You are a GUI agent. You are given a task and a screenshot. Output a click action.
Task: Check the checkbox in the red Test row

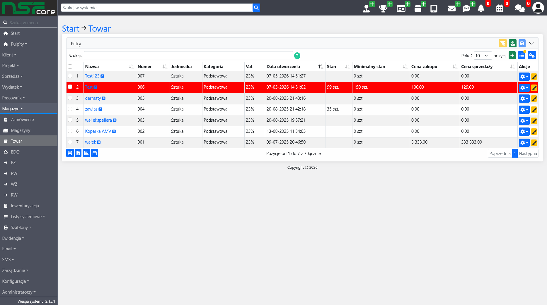click(x=70, y=87)
